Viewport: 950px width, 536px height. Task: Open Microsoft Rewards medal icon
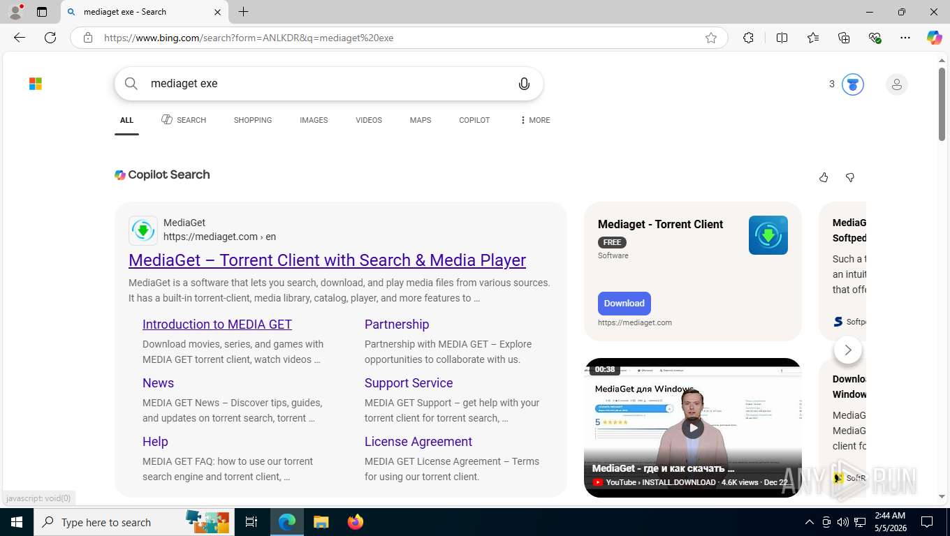point(852,84)
